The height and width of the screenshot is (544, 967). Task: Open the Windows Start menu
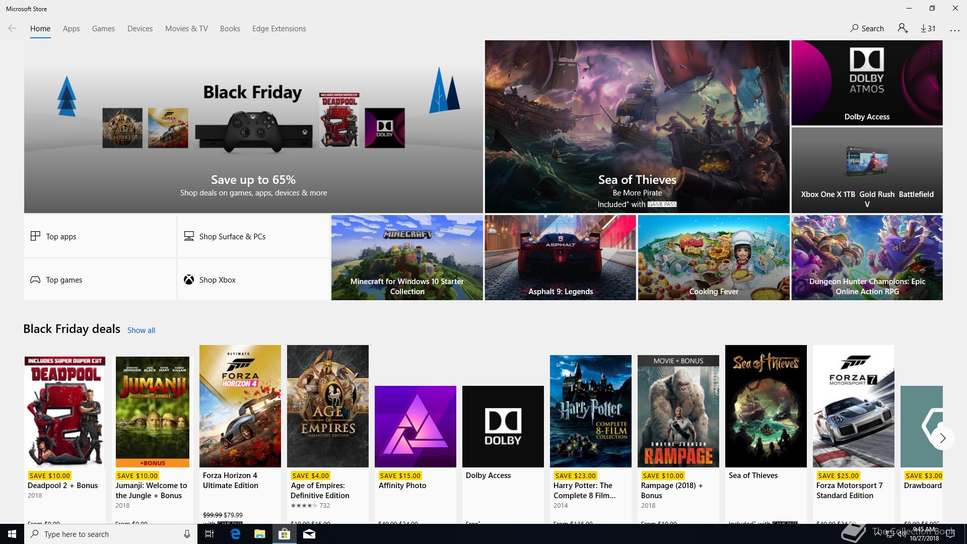click(12, 534)
